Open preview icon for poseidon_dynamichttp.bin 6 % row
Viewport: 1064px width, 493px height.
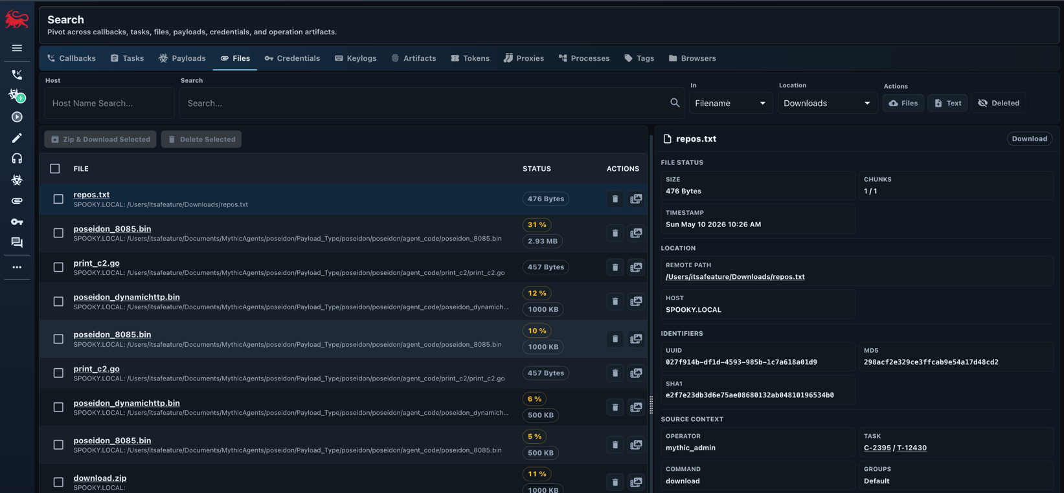[x=636, y=407]
